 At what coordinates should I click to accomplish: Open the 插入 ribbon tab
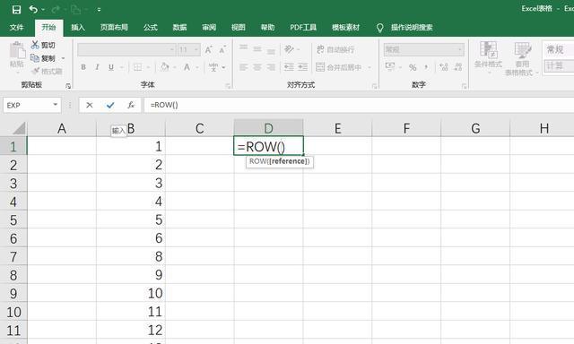pyautogui.click(x=78, y=28)
